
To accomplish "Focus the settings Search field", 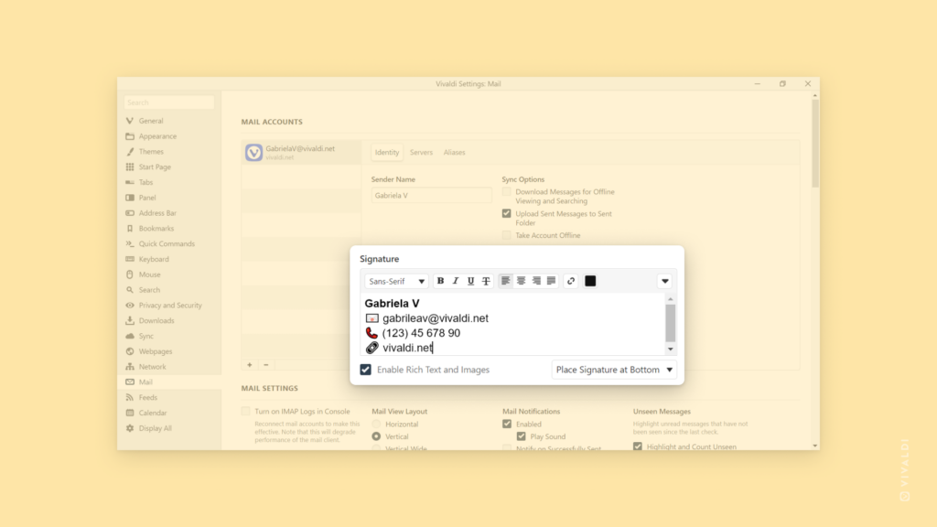I will pyautogui.click(x=169, y=102).
